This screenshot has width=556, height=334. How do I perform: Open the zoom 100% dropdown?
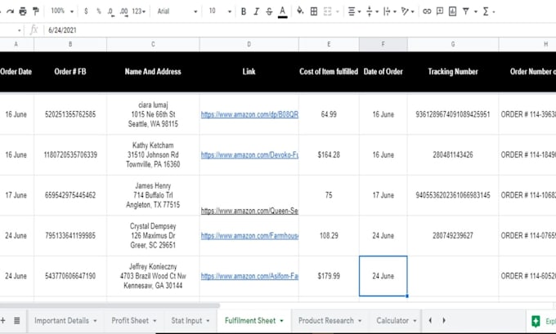pos(61,11)
